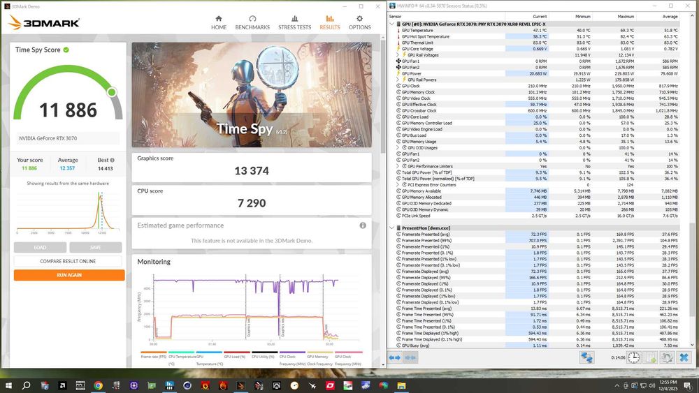Screen dimensions: 699x393
Task: Expand the GPU D3D Usages row
Action: [398, 148]
